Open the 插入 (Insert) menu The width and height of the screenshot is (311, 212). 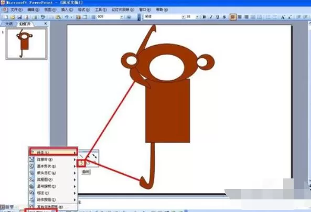pos(67,10)
